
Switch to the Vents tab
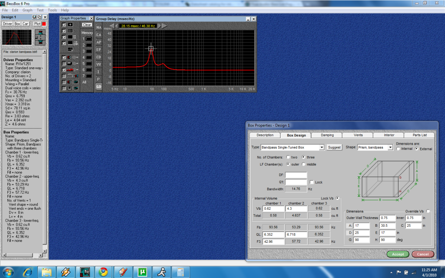click(358, 135)
